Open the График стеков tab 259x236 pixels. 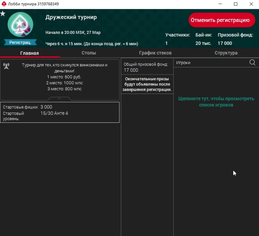coord(155,53)
